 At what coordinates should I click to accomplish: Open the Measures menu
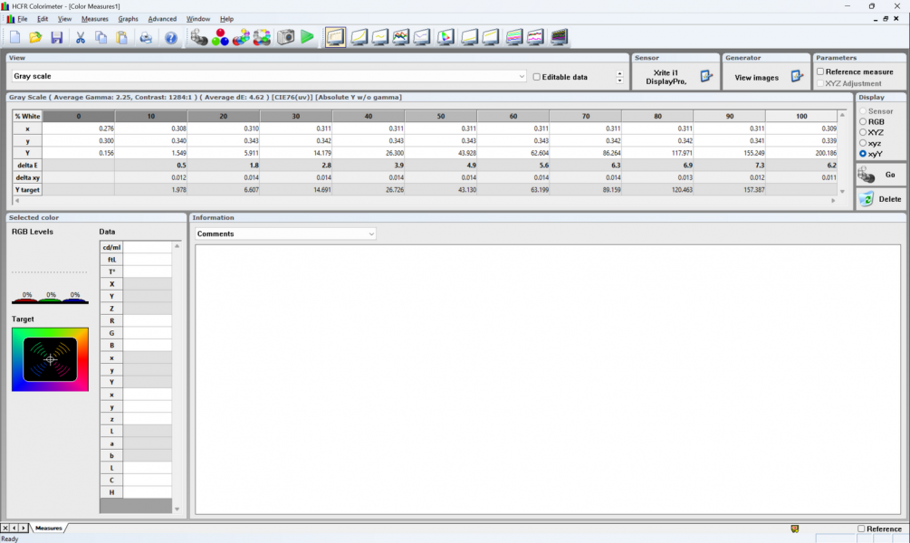(x=94, y=19)
